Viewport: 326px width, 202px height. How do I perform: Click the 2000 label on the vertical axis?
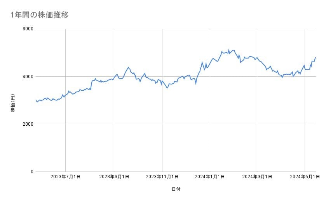tap(28, 124)
